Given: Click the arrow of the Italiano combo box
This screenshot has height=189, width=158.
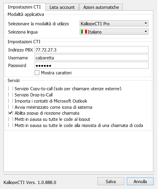Looking at the screenshot, I should tap(146, 31).
